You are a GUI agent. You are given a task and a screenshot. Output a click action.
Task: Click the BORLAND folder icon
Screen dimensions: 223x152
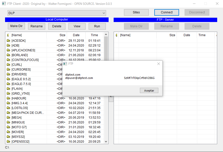pyautogui.click(x=8, y=55)
